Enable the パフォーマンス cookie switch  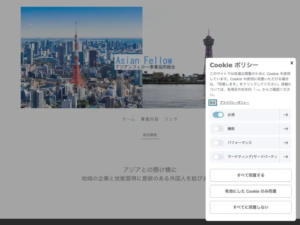coord(218,143)
